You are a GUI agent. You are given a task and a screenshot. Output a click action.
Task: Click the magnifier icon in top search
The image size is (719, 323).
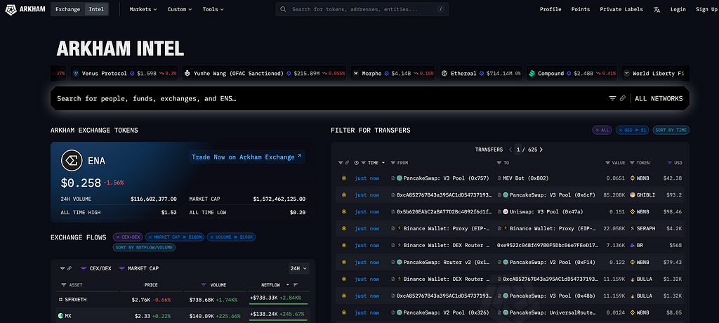click(284, 9)
